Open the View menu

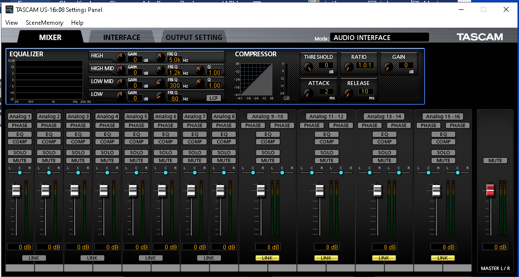pyautogui.click(x=11, y=23)
